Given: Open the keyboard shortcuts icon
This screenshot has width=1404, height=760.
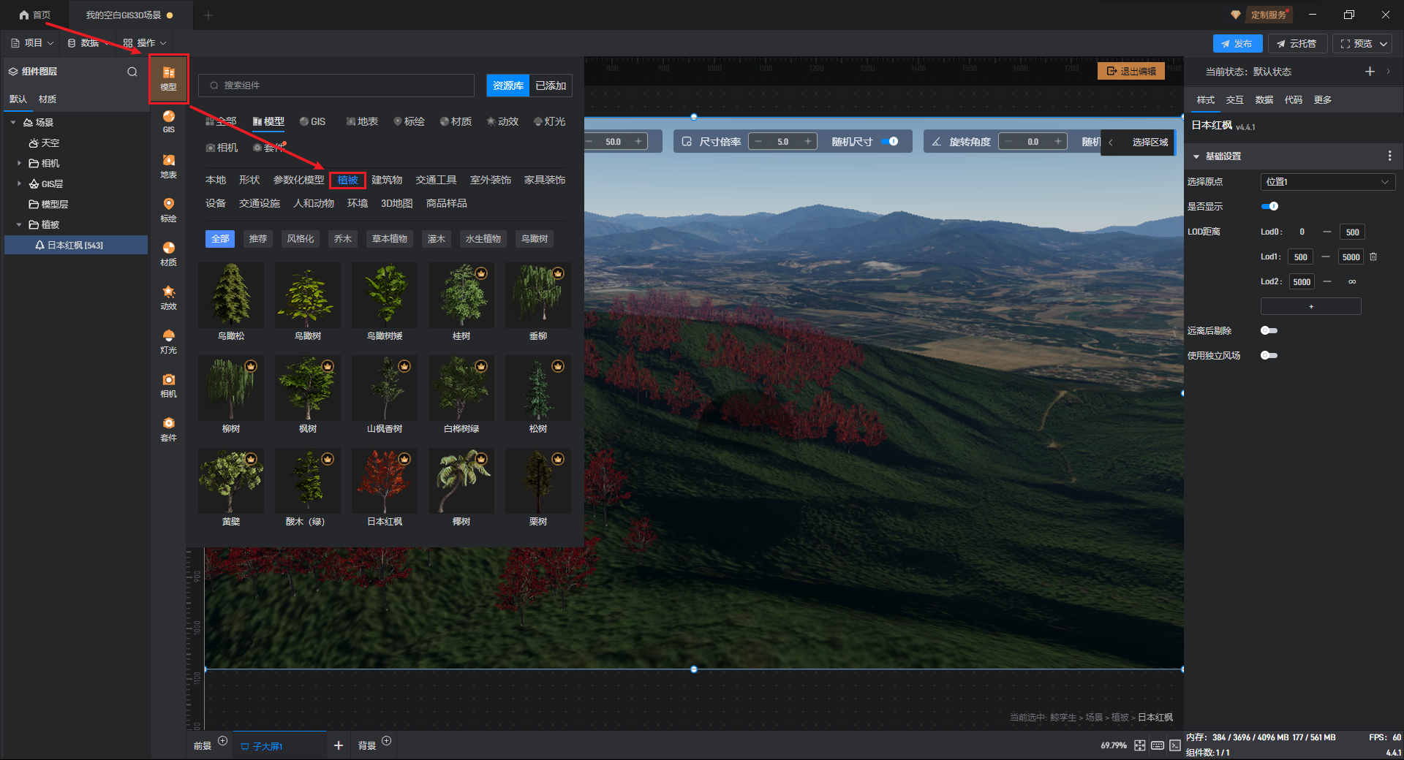Looking at the screenshot, I should tap(1158, 745).
